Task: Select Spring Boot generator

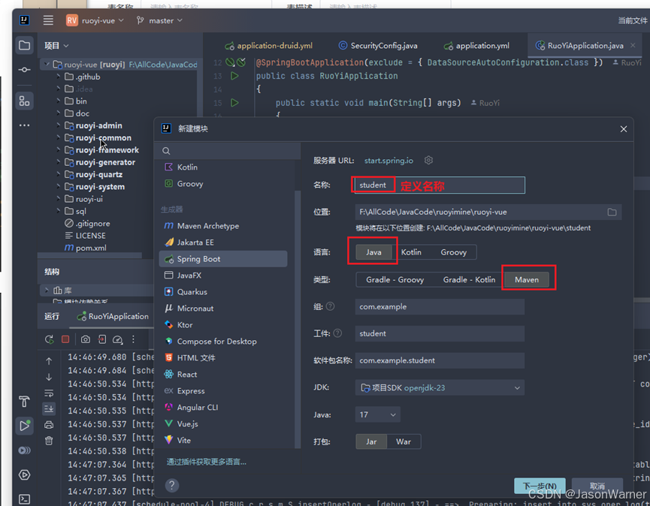Action: pyautogui.click(x=223, y=259)
